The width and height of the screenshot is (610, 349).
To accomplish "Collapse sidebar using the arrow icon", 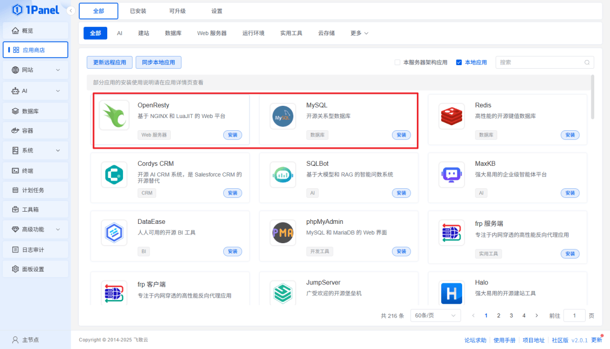I will (x=71, y=11).
